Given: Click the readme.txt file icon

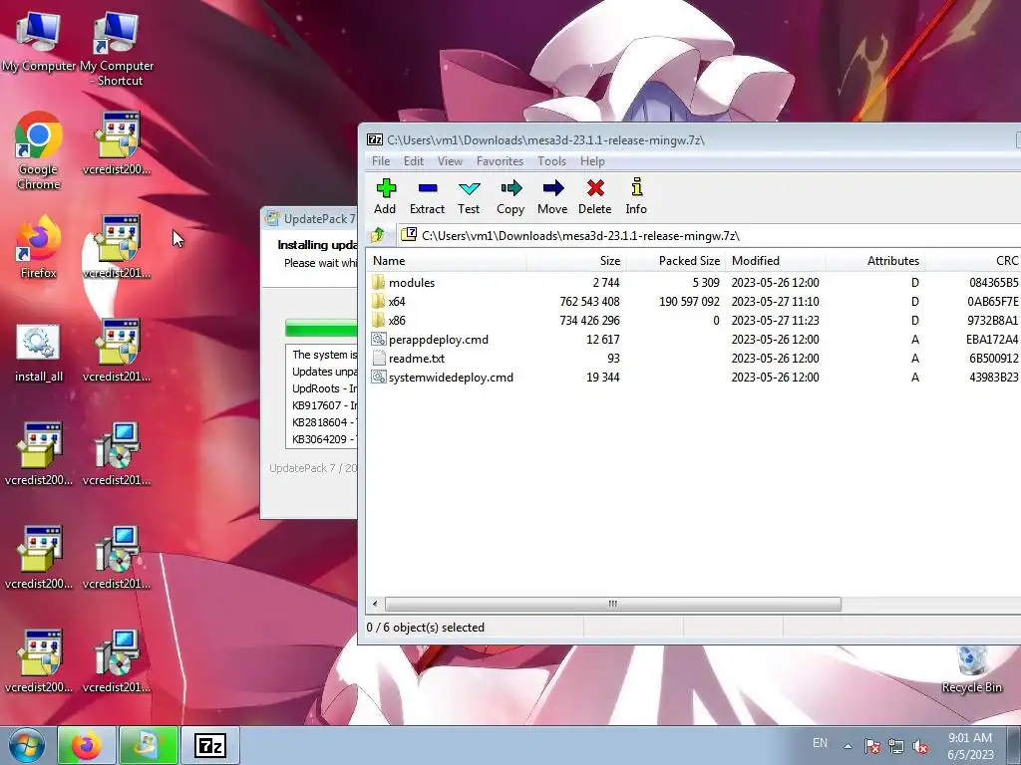Looking at the screenshot, I should point(378,358).
